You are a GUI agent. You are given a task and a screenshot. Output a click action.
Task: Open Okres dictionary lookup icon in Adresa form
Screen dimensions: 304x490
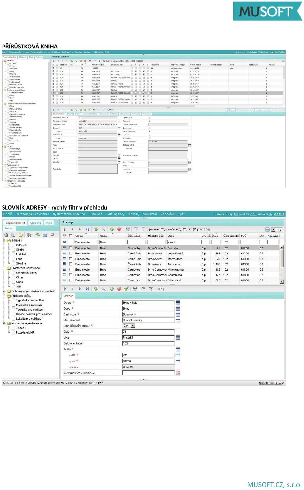178,303
